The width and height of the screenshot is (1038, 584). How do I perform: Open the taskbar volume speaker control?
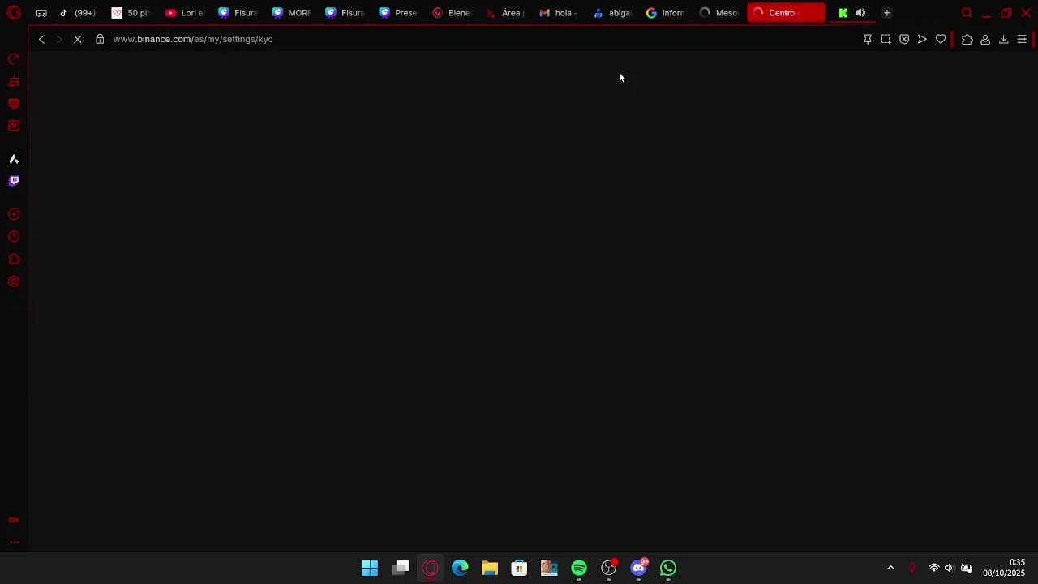click(949, 568)
